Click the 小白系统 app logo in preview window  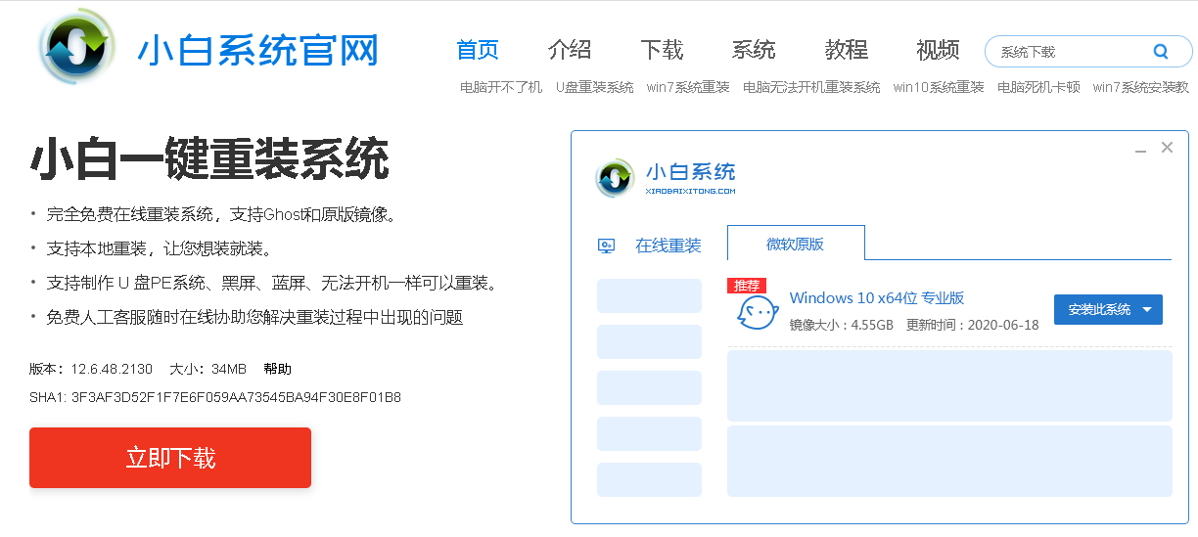pyautogui.click(x=615, y=177)
